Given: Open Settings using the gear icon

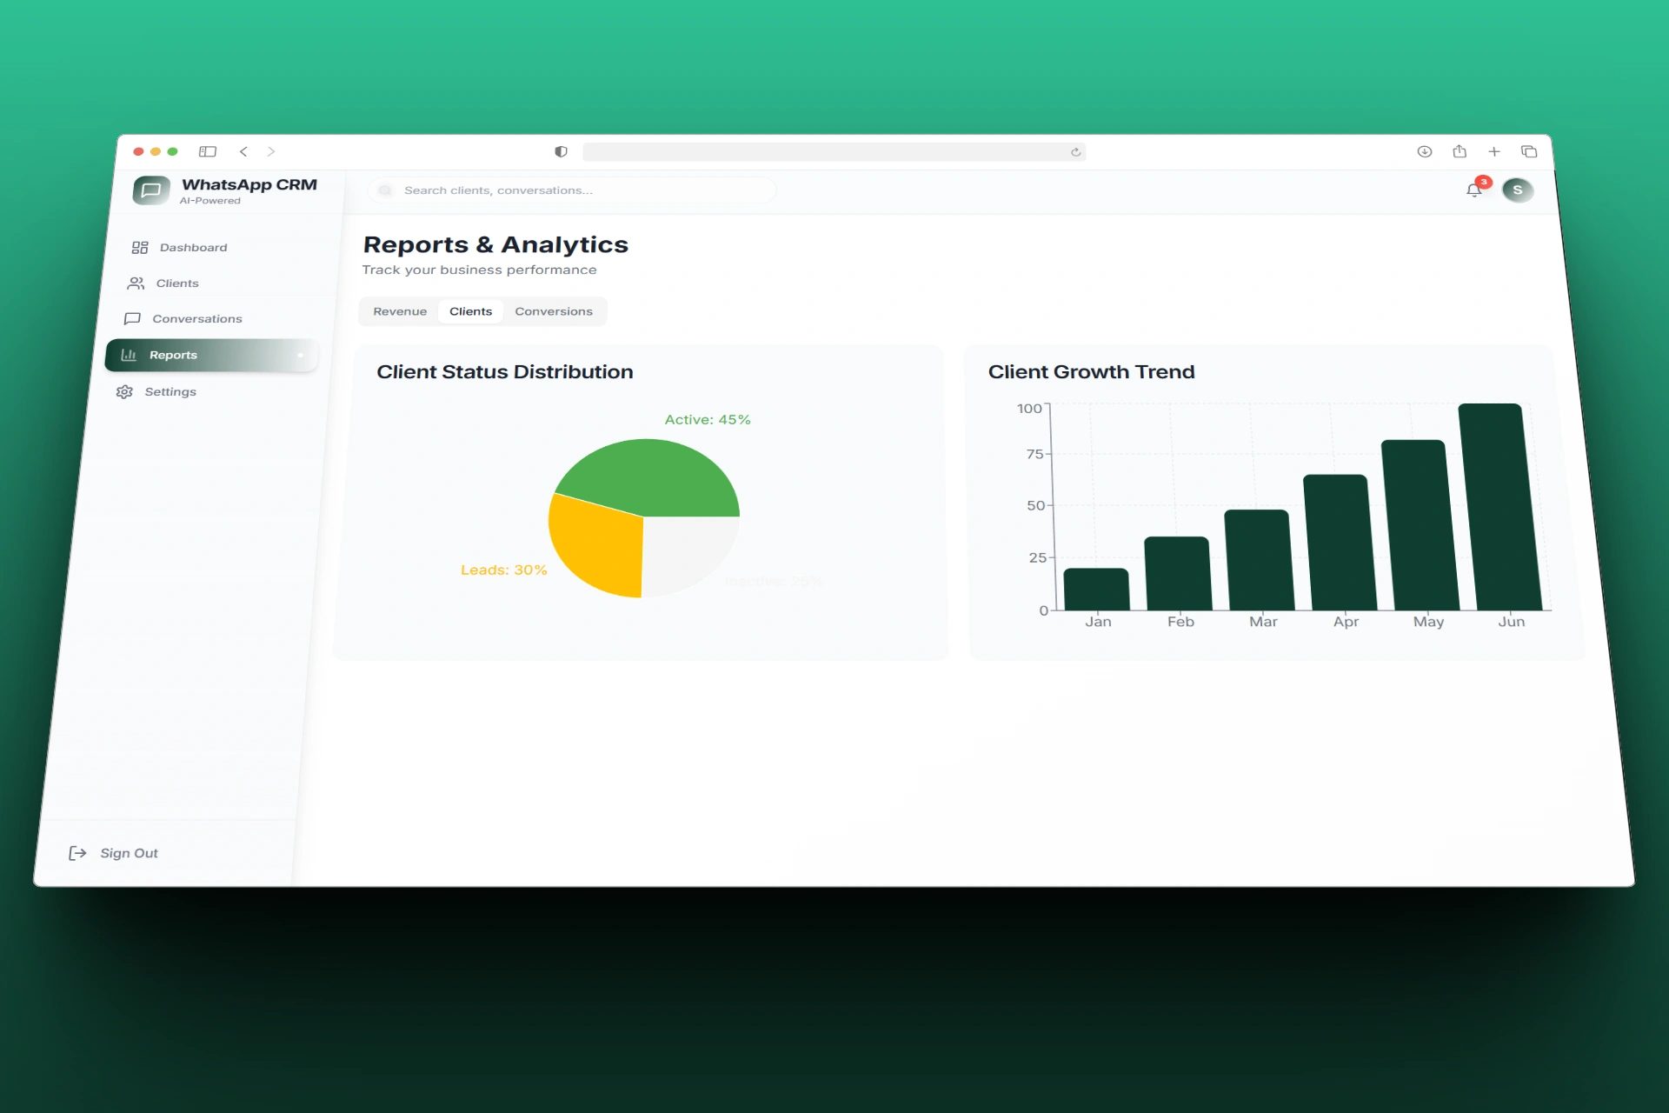Looking at the screenshot, I should click(x=126, y=391).
